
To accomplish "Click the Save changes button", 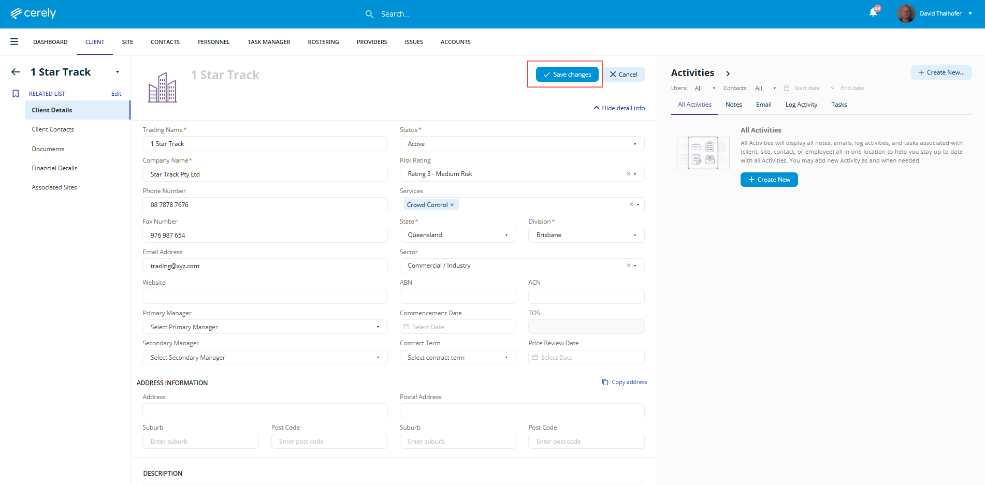I will click(x=567, y=75).
